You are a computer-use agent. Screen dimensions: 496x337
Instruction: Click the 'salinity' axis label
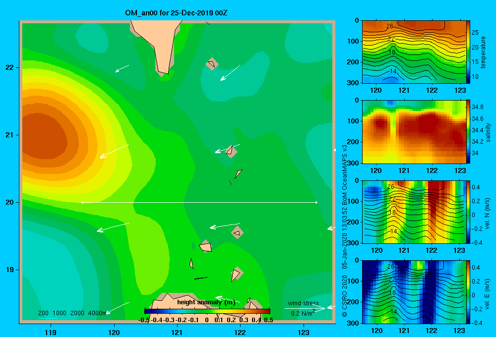(x=488, y=132)
